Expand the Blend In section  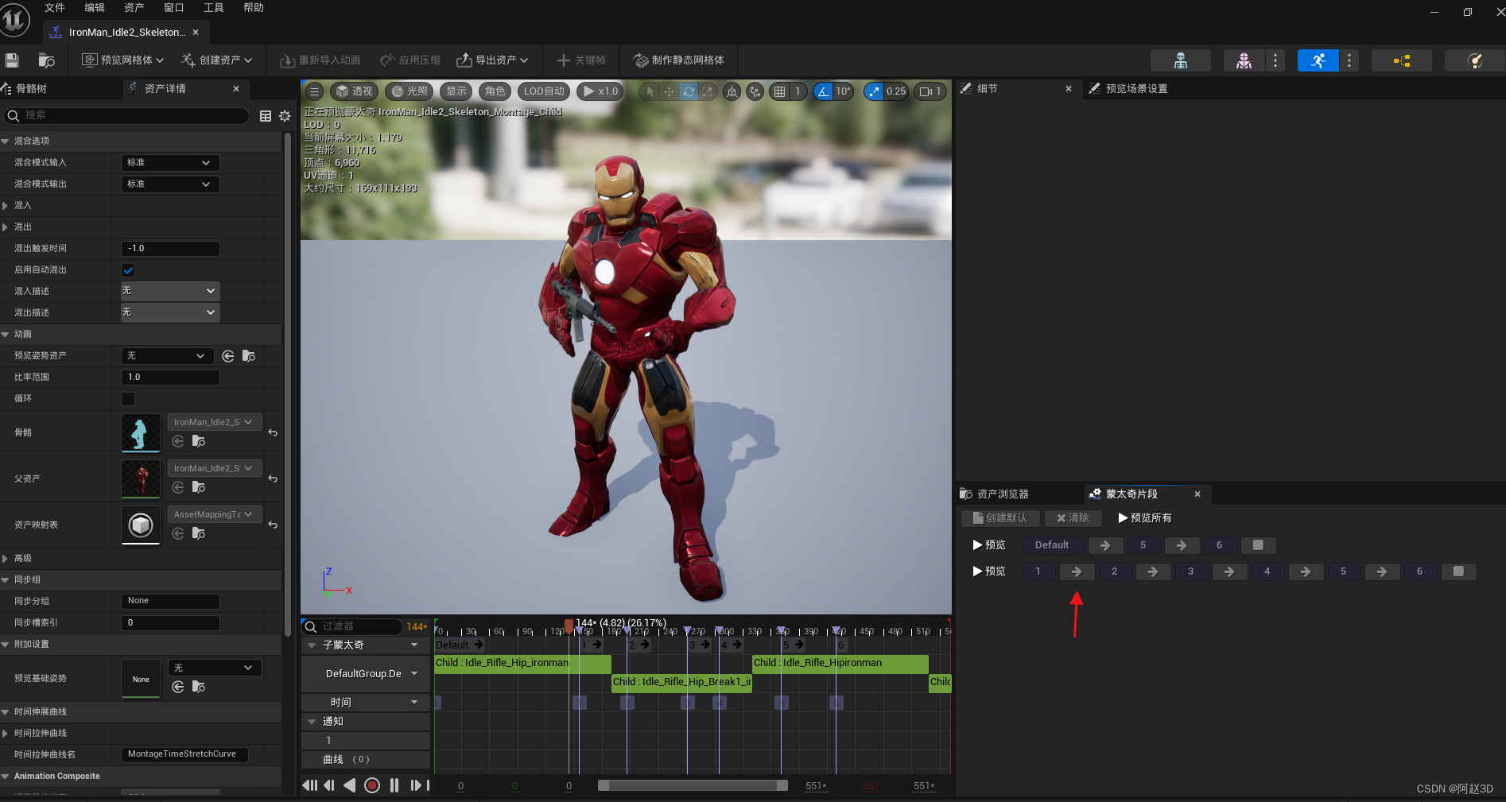tap(5, 206)
